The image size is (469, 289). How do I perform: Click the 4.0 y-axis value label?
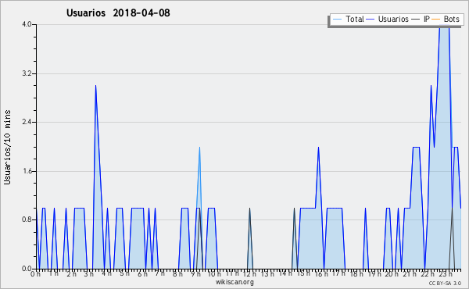tap(27, 24)
